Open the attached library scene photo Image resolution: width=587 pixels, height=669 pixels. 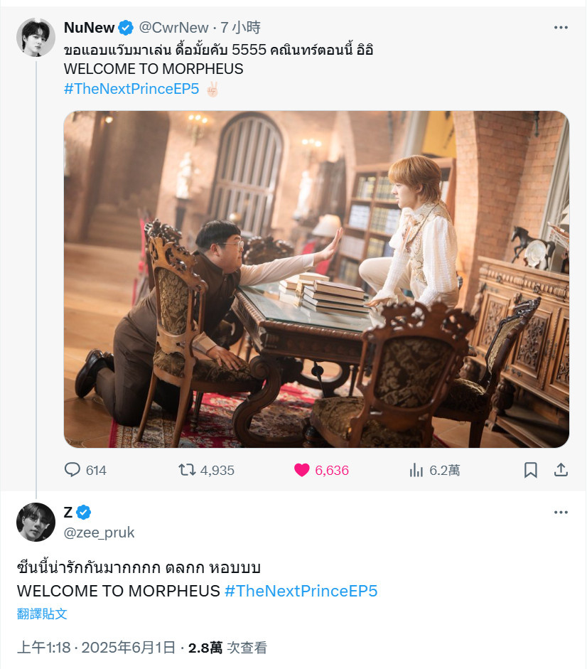316,279
